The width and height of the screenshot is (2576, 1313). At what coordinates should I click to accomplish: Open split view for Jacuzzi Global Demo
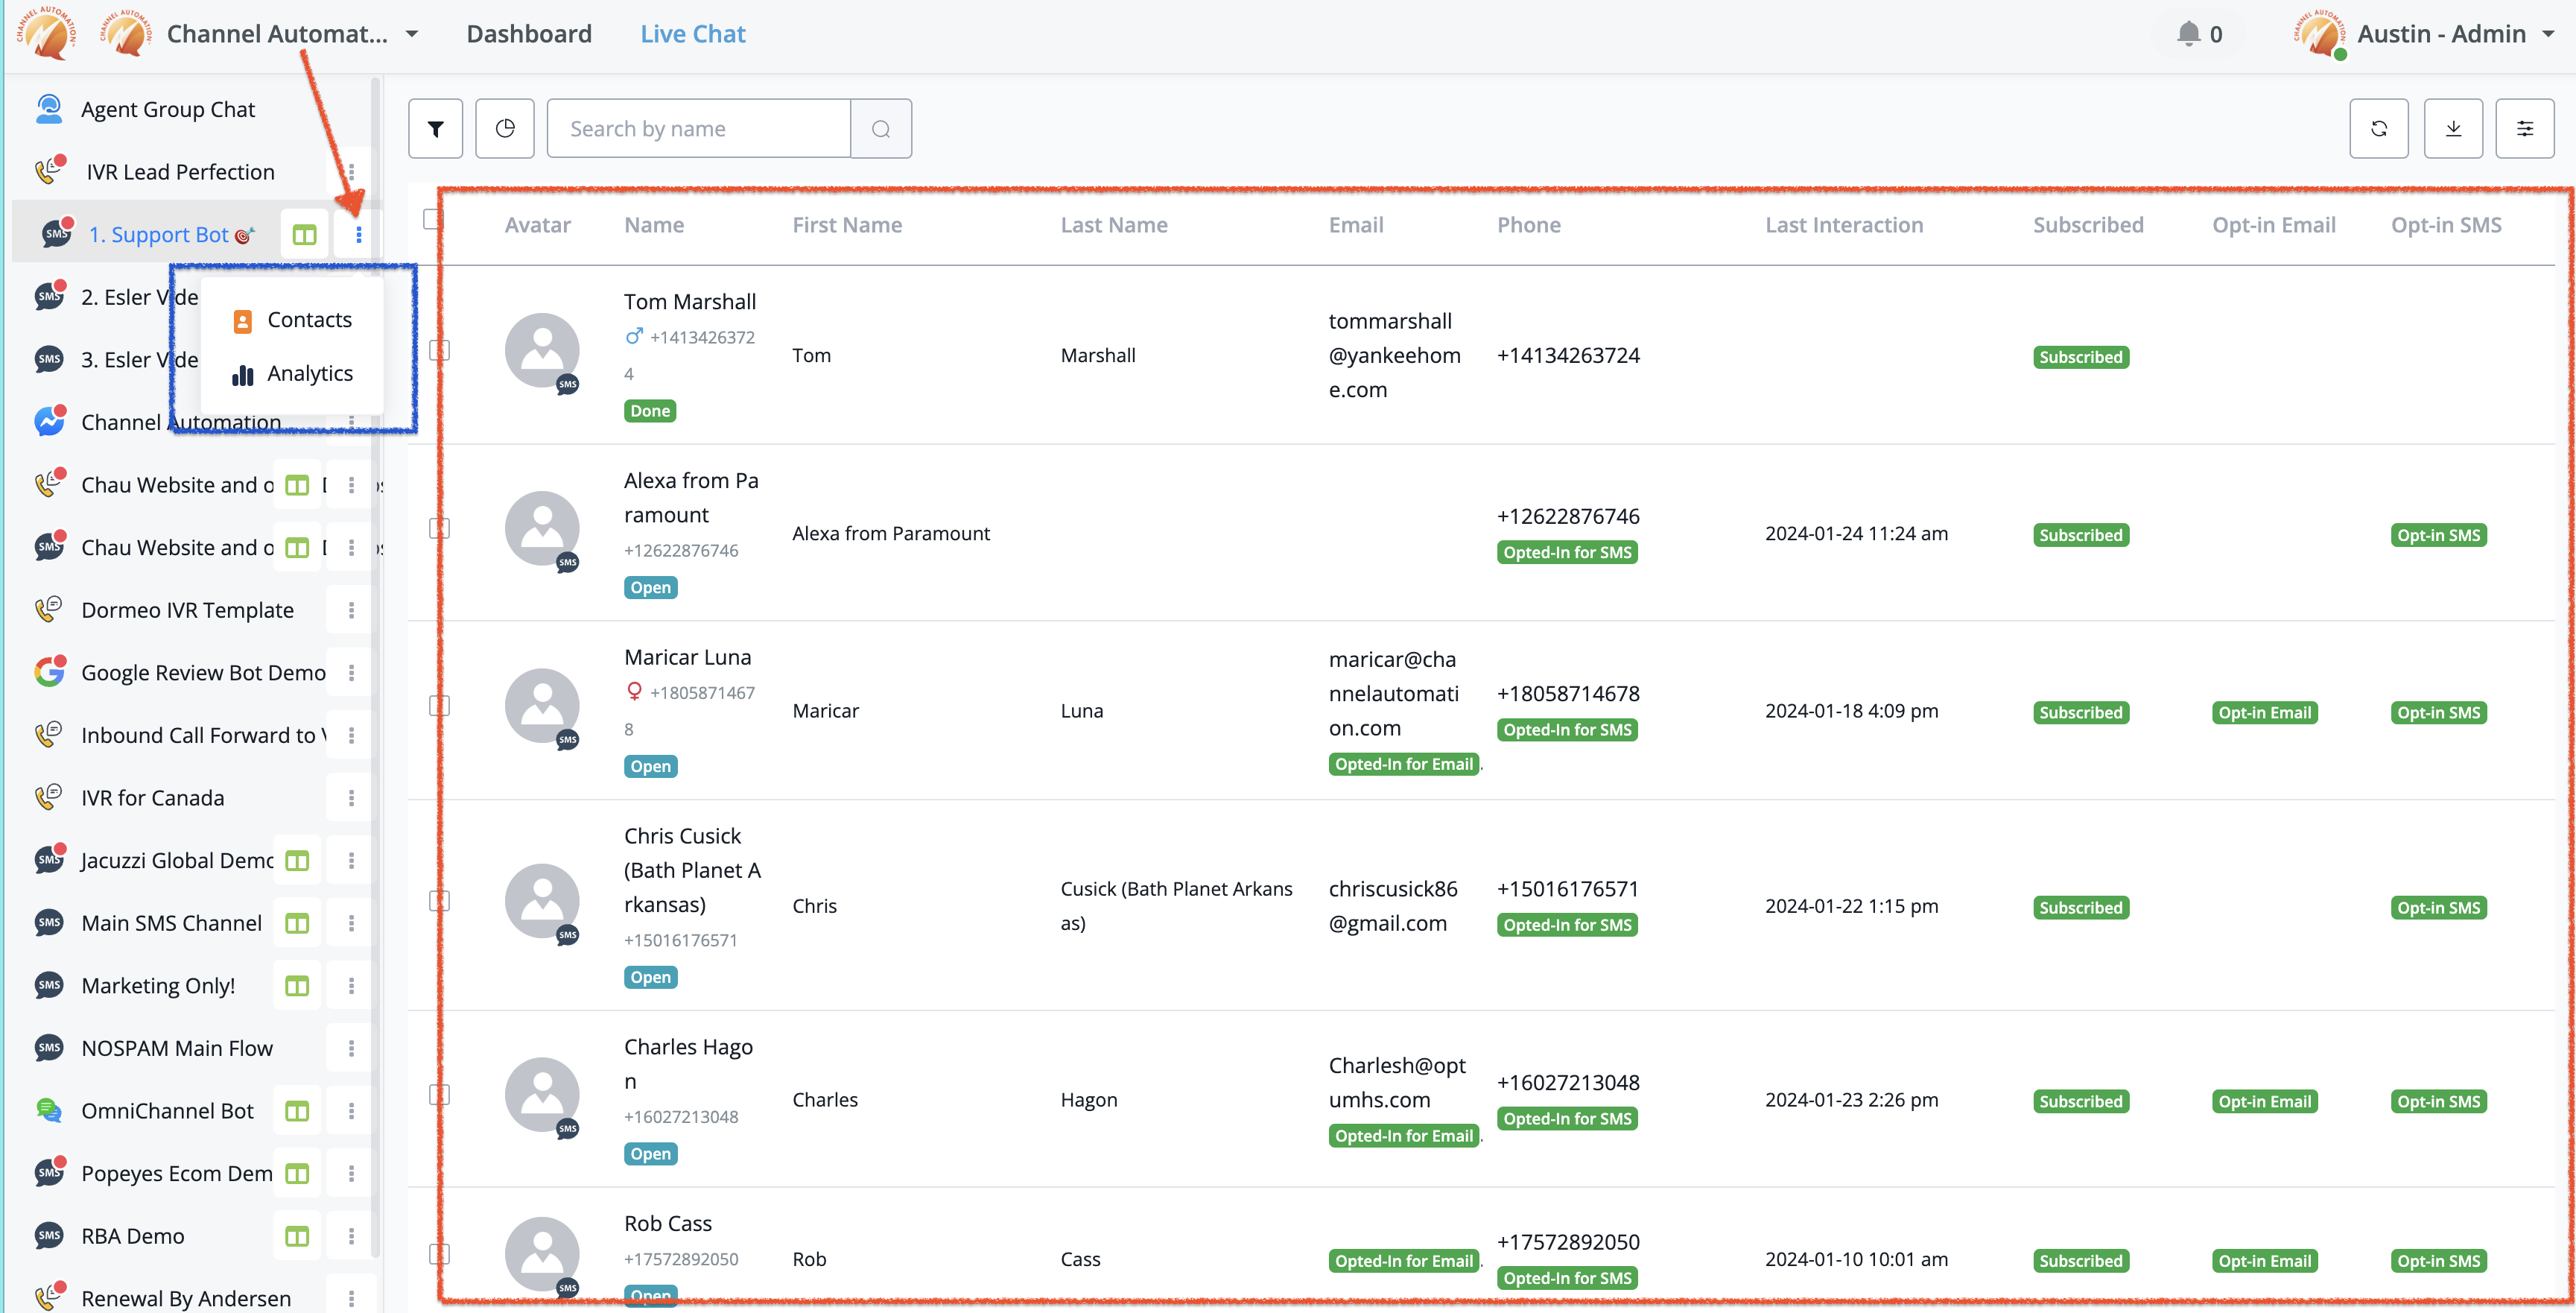[297, 861]
